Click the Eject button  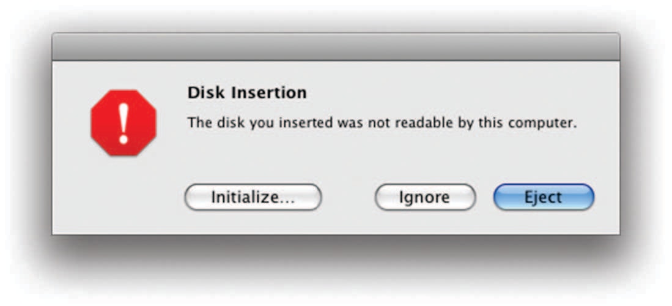(543, 198)
